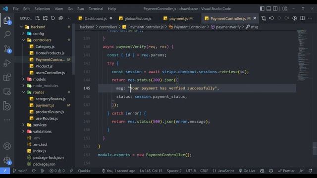Collapse the controllers folder
The height and width of the screenshot is (178, 317).
(23, 40)
